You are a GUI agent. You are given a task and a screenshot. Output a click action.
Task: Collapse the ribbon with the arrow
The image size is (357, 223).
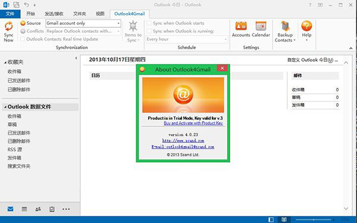coord(351,48)
